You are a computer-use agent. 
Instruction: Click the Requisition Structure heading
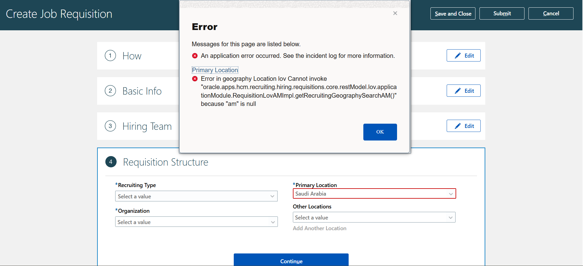click(165, 162)
